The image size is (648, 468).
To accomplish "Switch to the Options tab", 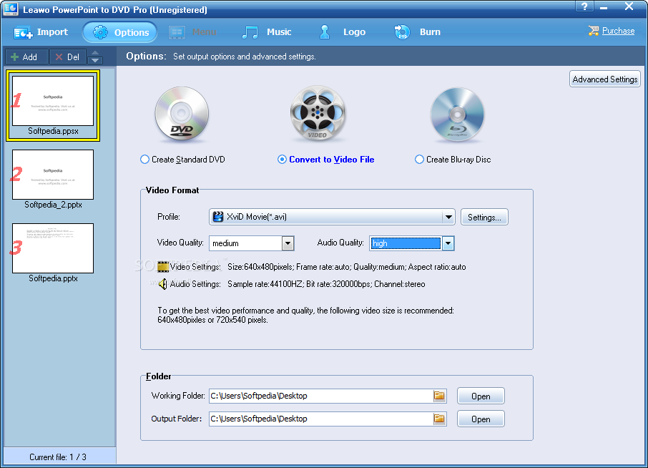I will [120, 31].
